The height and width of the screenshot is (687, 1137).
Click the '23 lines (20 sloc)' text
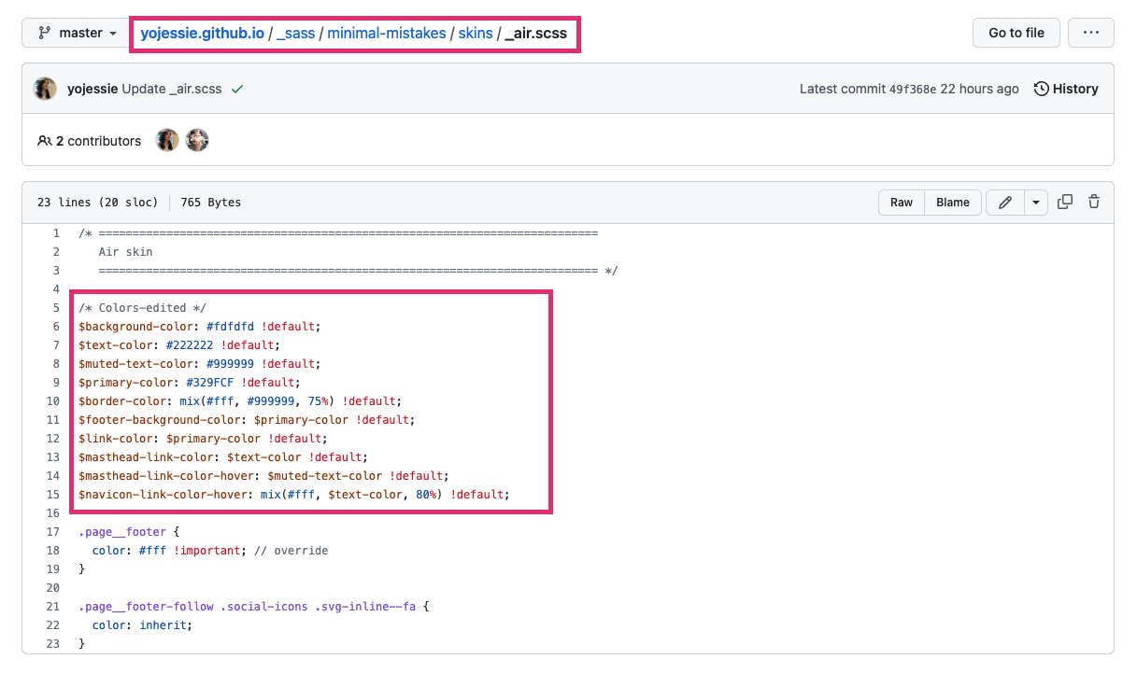(x=98, y=203)
